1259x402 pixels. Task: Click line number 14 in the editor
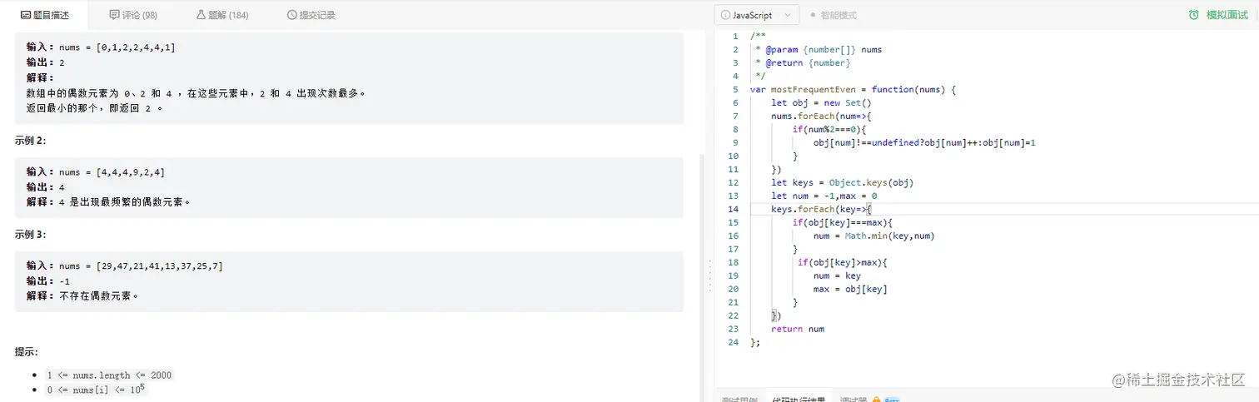click(x=734, y=209)
